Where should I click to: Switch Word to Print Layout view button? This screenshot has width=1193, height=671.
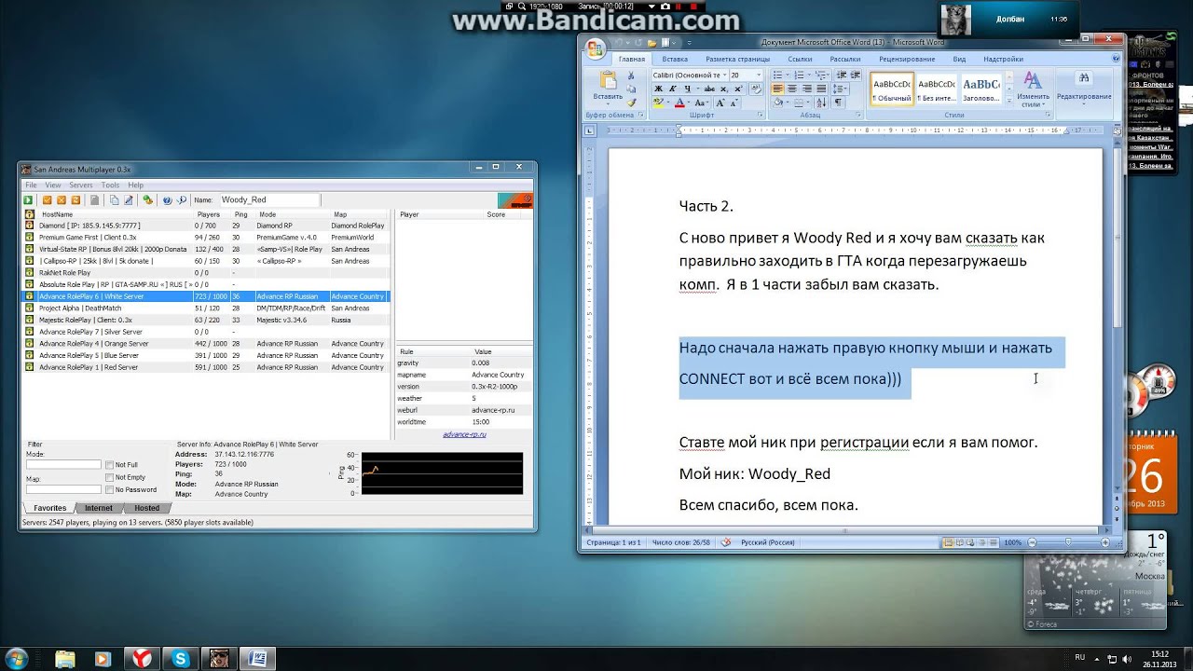pos(947,542)
